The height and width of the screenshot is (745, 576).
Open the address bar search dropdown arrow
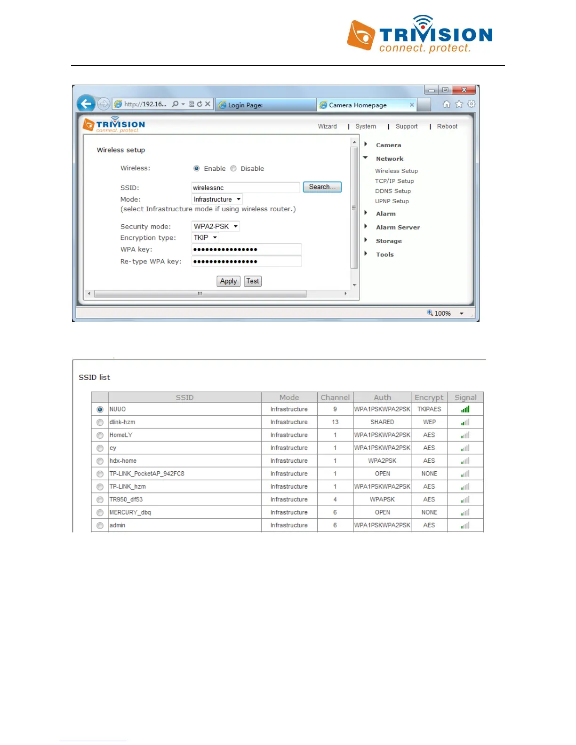tap(183, 104)
